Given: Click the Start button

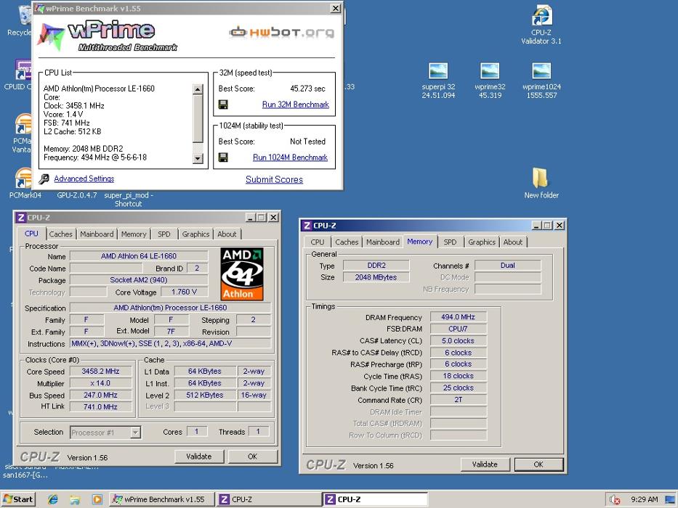Looking at the screenshot, I should coord(18,499).
